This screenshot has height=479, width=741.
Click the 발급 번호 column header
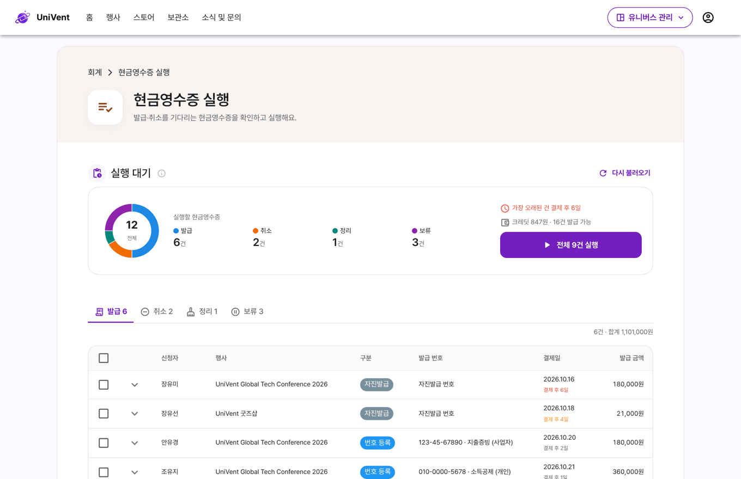pos(430,358)
